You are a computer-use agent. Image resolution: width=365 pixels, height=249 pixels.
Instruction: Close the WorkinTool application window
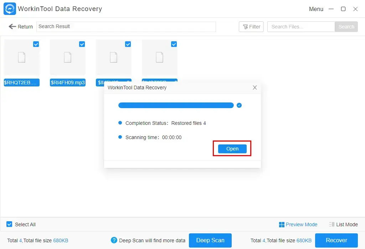click(355, 9)
